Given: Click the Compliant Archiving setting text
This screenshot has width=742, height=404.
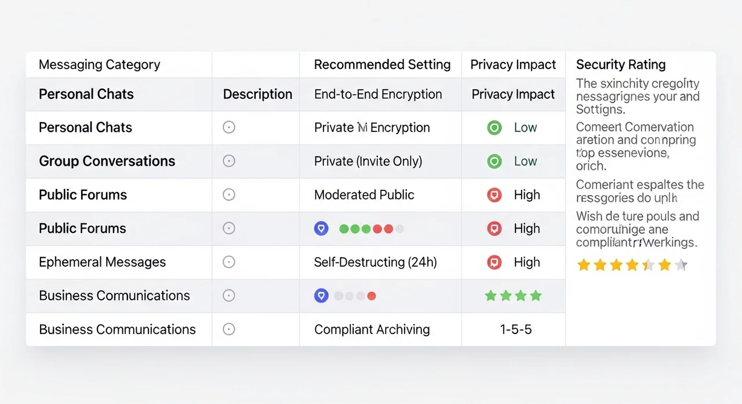Looking at the screenshot, I should pos(372,329).
